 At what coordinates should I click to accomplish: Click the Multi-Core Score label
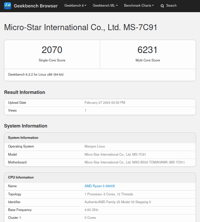pyautogui.click(x=148, y=60)
